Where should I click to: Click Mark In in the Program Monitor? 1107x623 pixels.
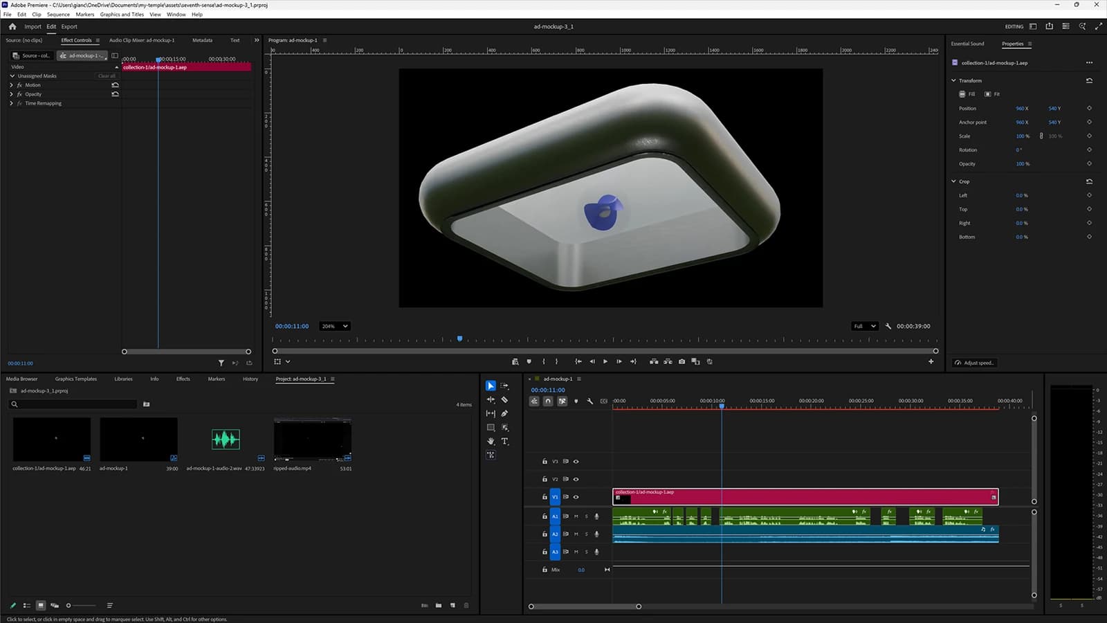click(x=544, y=361)
